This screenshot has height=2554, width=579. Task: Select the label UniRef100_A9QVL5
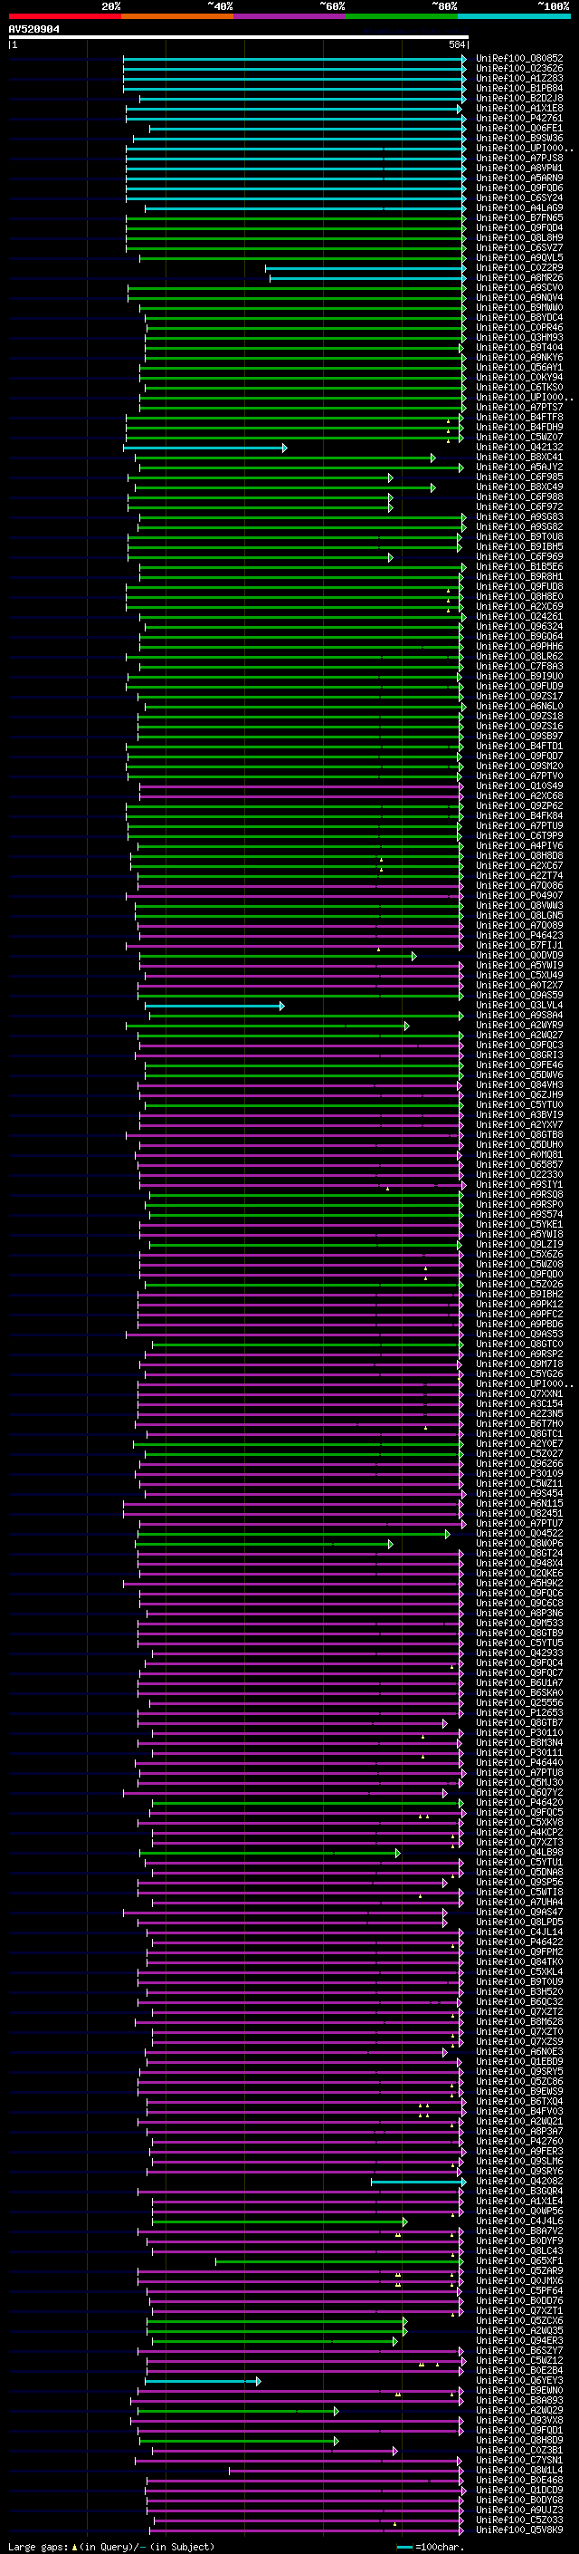point(518,258)
